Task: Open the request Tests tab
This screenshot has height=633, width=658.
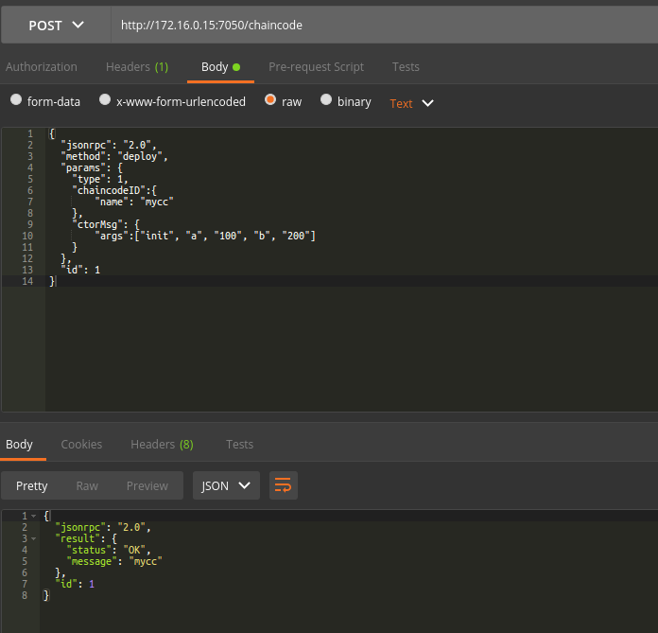Action: coord(406,67)
